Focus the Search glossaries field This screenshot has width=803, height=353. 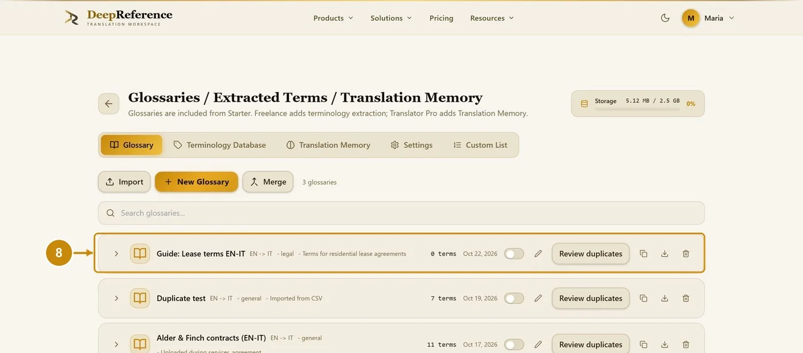point(402,213)
